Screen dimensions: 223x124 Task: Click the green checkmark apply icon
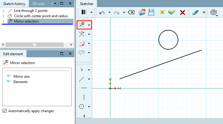pos(171,12)
